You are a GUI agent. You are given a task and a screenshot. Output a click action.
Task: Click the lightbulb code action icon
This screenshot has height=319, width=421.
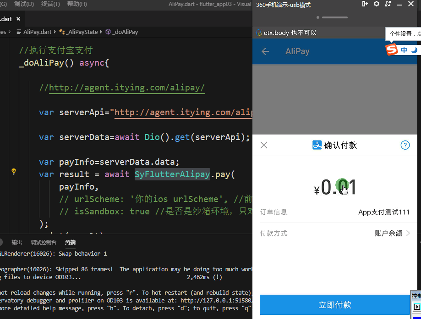point(14,171)
